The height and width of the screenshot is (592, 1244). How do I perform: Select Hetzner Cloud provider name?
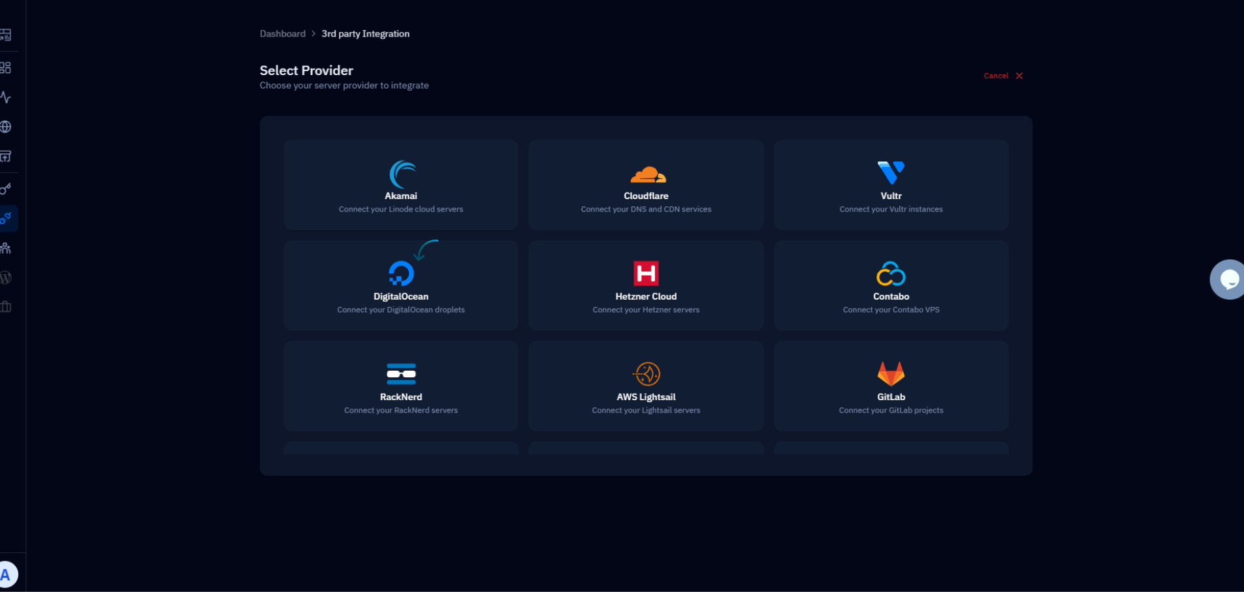(x=646, y=296)
